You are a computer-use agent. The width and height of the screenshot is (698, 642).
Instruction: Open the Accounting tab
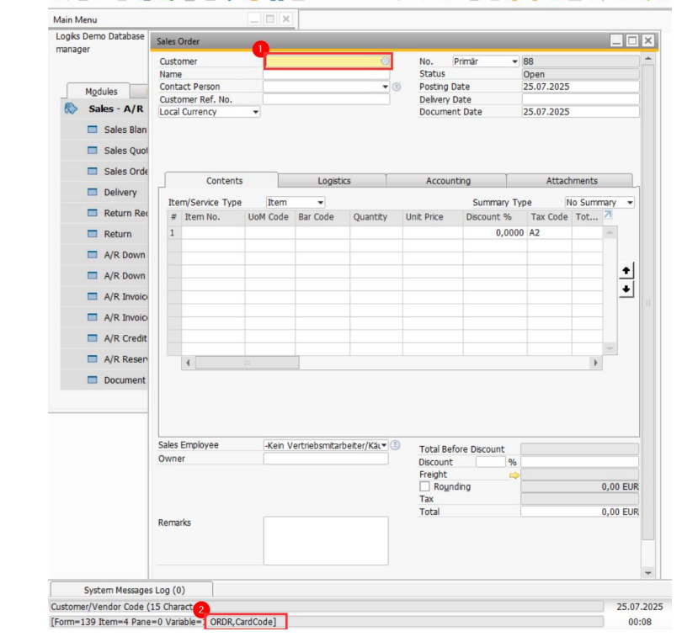pyautogui.click(x=448, y=181)
